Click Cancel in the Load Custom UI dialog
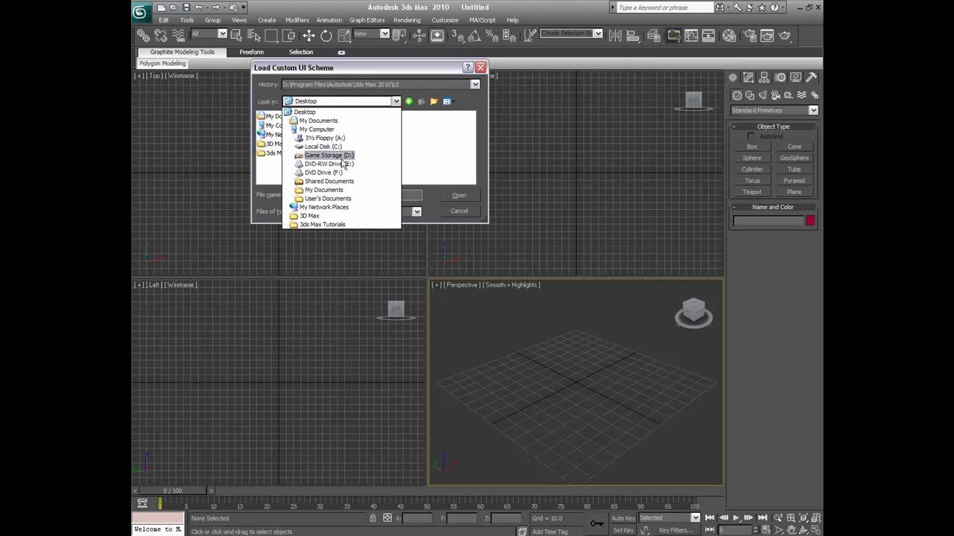Viewport: 954px width, 536px height. click(x=459, y=211)
